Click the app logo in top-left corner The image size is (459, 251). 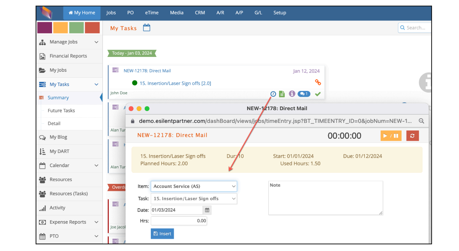coord(47,13)
